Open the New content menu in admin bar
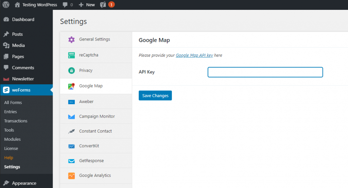348x188 pixels. (87, 5)
